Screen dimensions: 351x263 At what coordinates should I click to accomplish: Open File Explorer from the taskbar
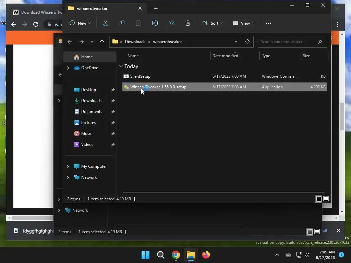(191, 255)
